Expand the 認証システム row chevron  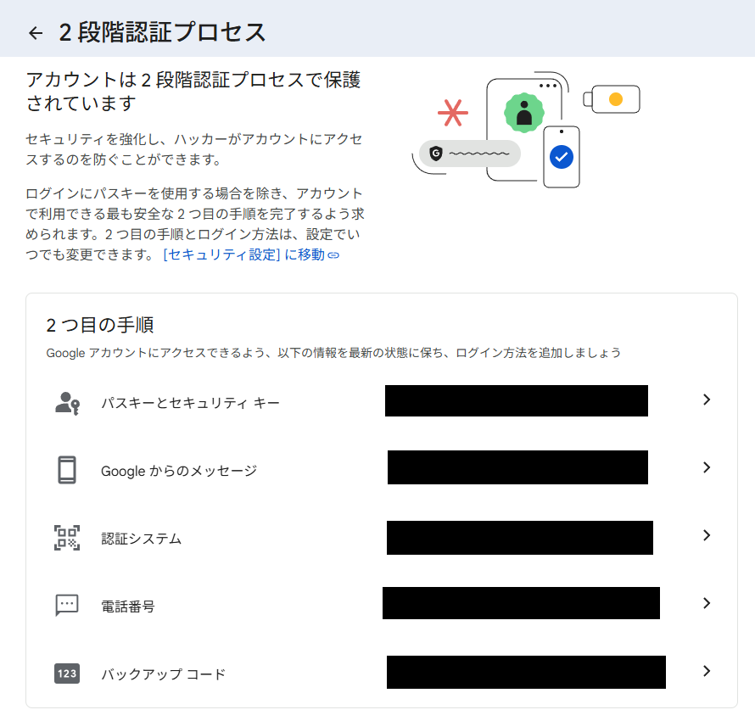pyautogui.click(x=707, y=535)
